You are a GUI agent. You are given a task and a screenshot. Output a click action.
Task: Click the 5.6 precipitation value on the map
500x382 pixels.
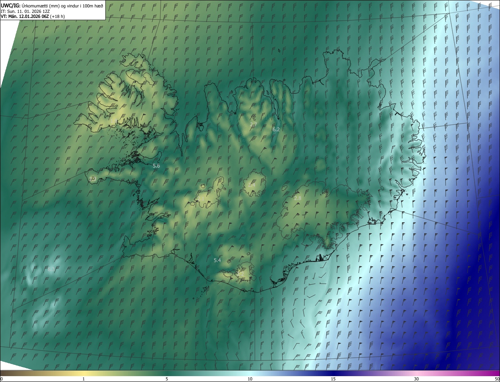pos(156,166)
